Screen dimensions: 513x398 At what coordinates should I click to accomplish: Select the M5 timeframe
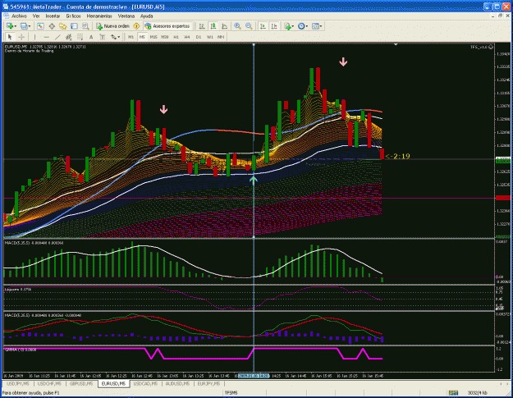[142, 37]
